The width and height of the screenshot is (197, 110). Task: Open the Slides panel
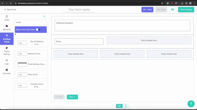click(7, 18)
